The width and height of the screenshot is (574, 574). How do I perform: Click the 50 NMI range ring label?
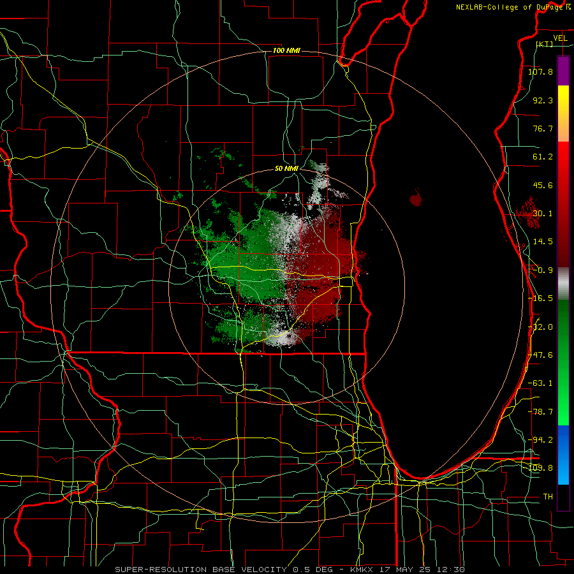(286, 168)
